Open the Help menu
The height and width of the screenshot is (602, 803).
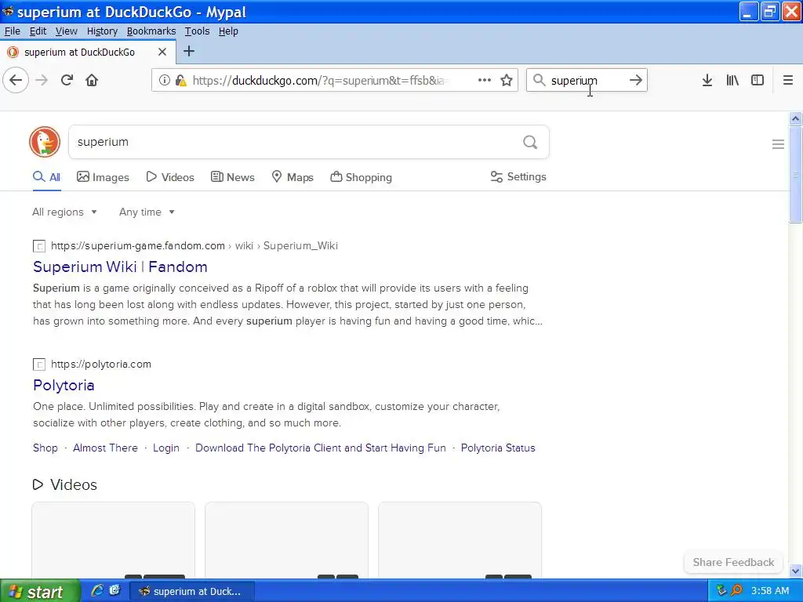228,31
